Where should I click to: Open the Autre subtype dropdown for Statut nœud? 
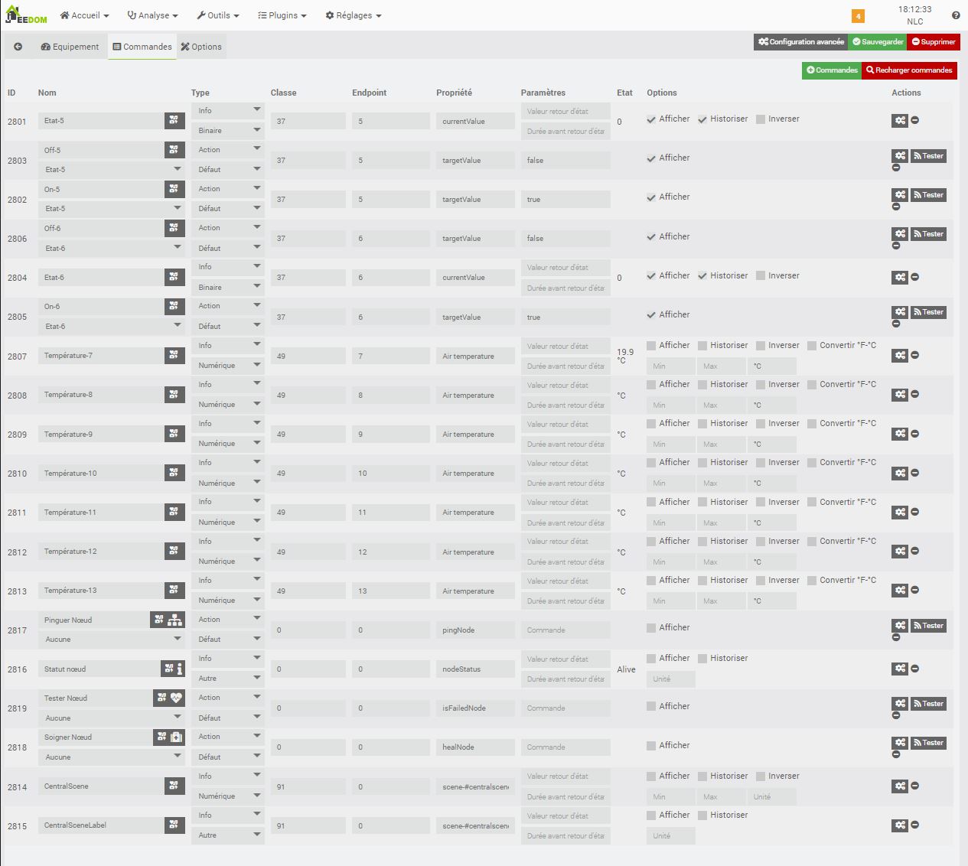[x=228, y=679]
